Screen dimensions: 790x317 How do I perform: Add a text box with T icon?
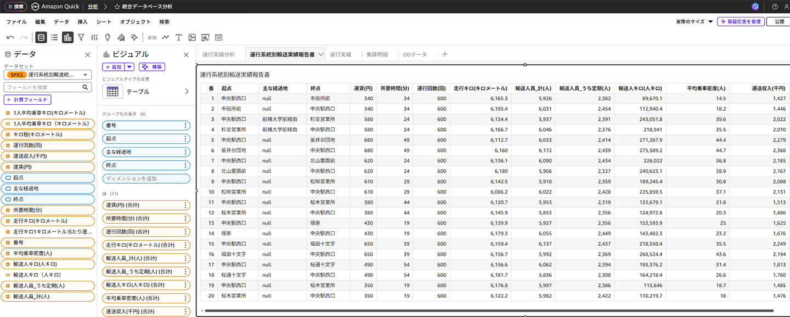point(179,37)
